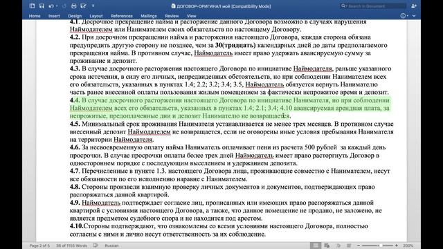Screen dimensions: 443x249
Task: Open the undo history dropdown arrow
Action: (x=57, y=6)
